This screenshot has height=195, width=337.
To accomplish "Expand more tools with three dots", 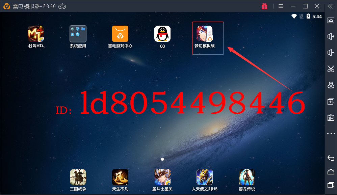I will [x=331, y=134].
